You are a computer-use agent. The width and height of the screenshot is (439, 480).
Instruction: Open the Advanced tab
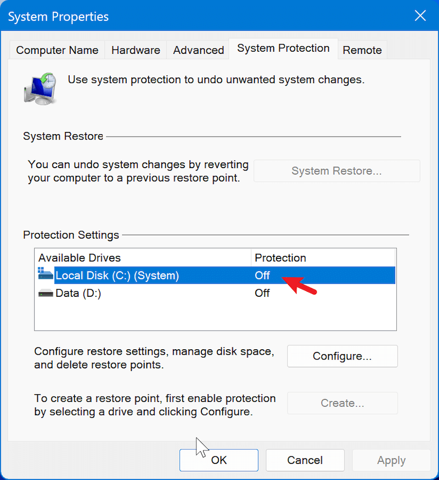pos(198,49)
